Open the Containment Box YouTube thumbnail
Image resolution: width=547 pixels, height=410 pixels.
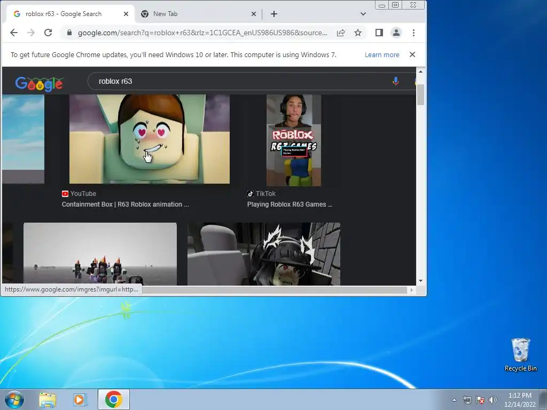click(150, 139)
